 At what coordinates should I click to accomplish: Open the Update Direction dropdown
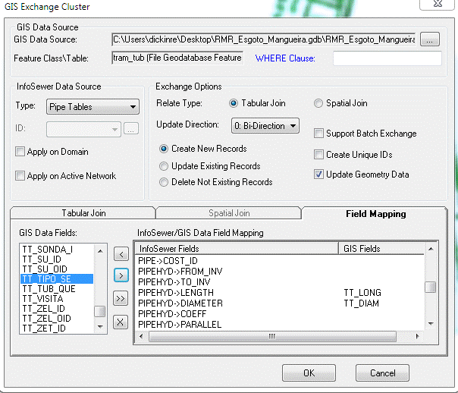point(265,126)
